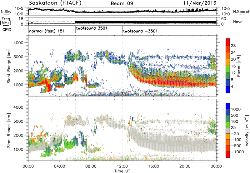Click the "-25" label on Velocity color bar
Viewport: 250px width, 173px height.
235,134
